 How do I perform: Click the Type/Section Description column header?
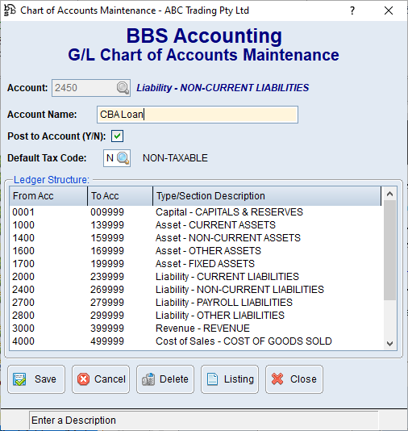[x=267, y=196]
